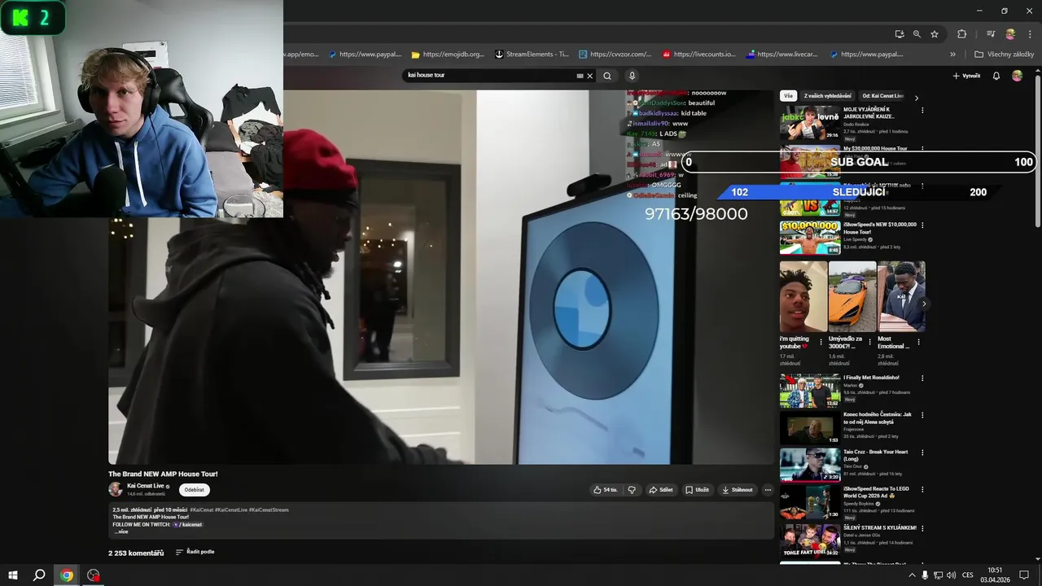1042x586 pixels.
Task: Select 'Z vašich vyhledávání' filter chip
Action: (828, 96)
